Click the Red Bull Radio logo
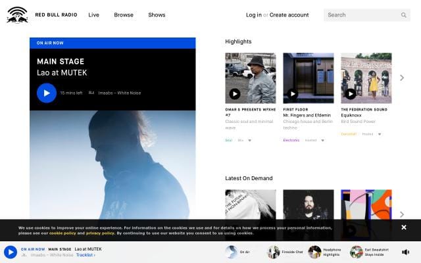Screen dimensions: 421x263 (x=18, y=14)
